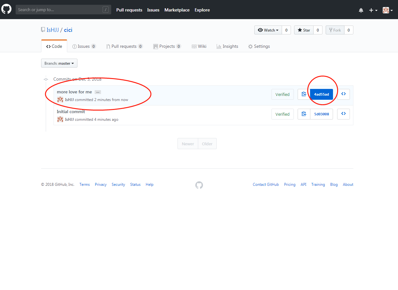Open the Watch dropdown button

[268, 30]
